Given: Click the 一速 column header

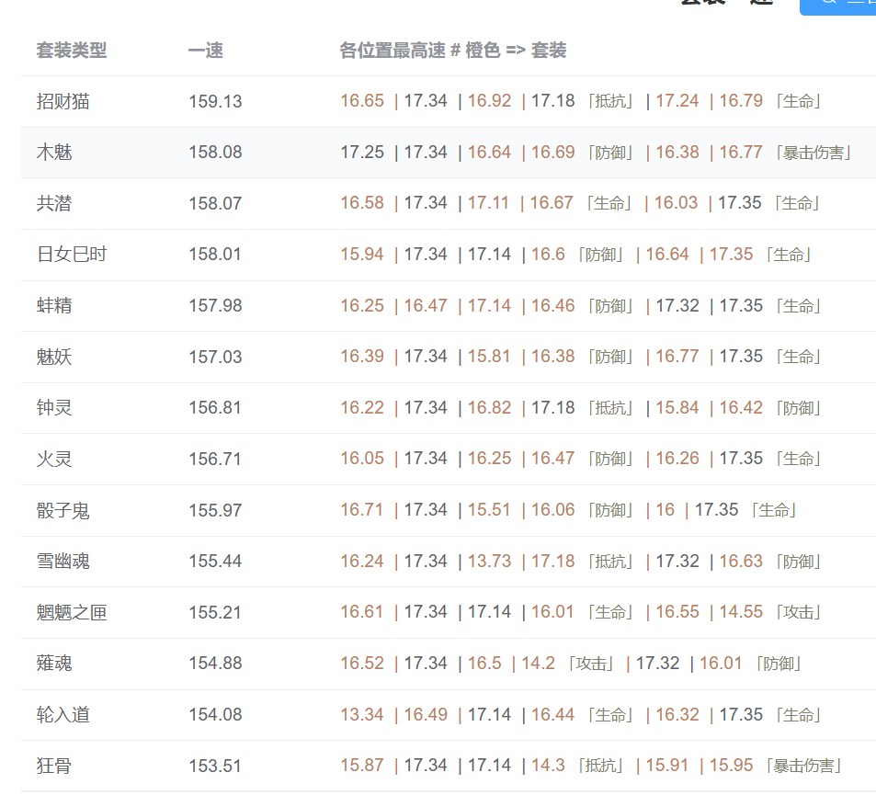Looking at the screenshot, I should [x=205, y=51].
